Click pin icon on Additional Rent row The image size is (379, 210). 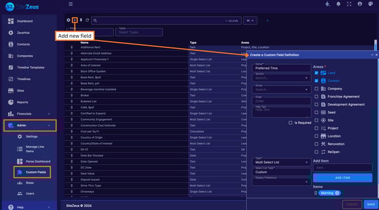(x=71, y=47)
